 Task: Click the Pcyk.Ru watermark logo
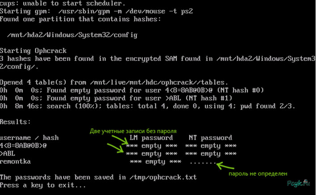(x=298, y=183)
